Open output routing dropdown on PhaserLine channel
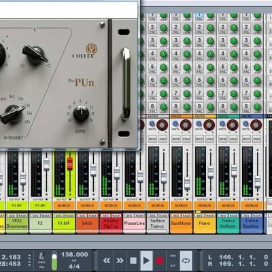This screenshot has height=272, width=272. click(140, 199)
